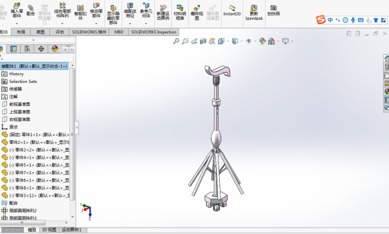Image resolution: width=389 pixels, height=234 pixels.
Task: Click the Display Style cube icon
Action: [x=235, y=41]
